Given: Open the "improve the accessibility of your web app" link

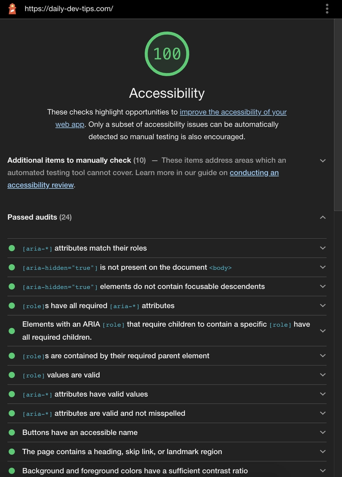Looking at the screenshot, I should (x=233, y=112).
